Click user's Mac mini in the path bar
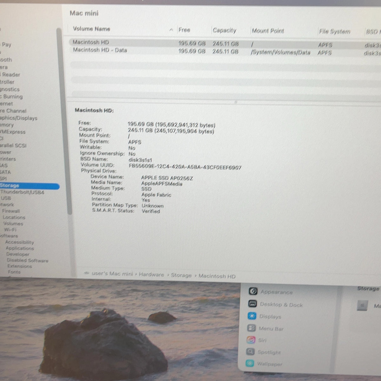Screen dimensions: 381x381 coord(112,274)
